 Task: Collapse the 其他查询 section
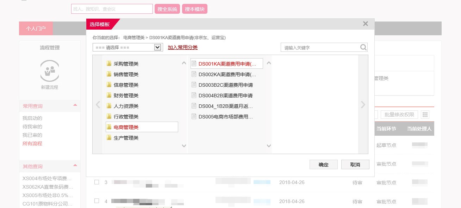(75, 166)
